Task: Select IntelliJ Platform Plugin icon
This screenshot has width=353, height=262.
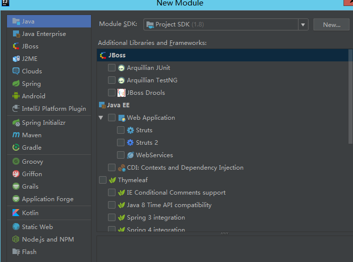Action: [x=16, y=108]
